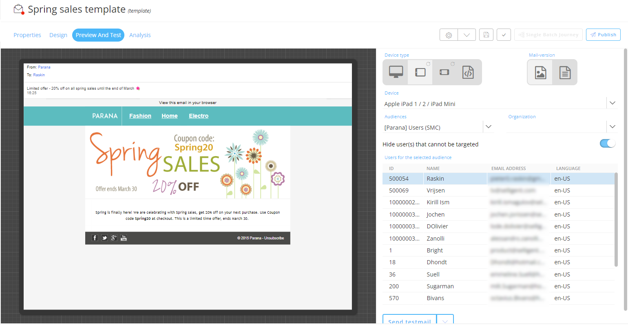
Task: Open the arrow beside Send testmail
Action: click(445, 321)
